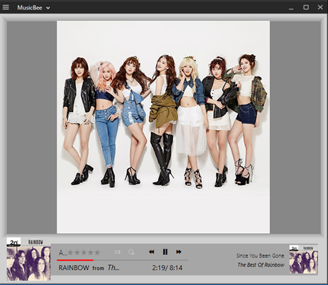Image resolution: width=328 pixels, height=285 pixels.
Task: Open the MusicBee title menu
Action: (x=30, y=8)
